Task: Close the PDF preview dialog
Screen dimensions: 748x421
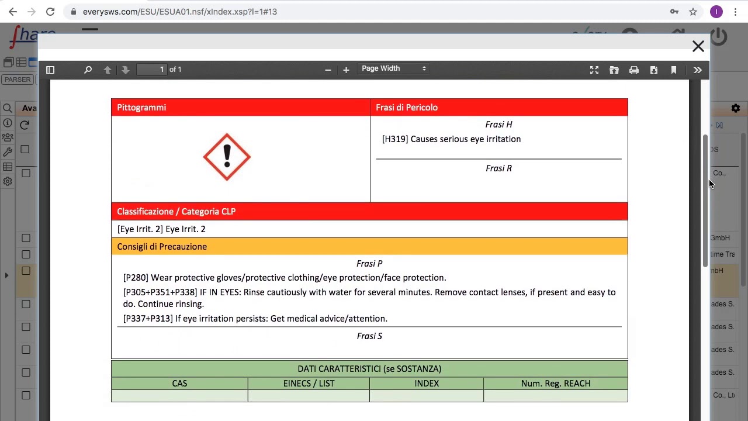Action: pyautogui.click(x=698, y=47)
